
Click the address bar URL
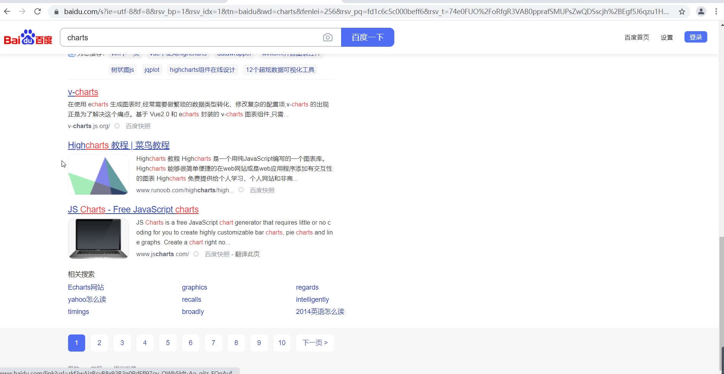(366, 12)
